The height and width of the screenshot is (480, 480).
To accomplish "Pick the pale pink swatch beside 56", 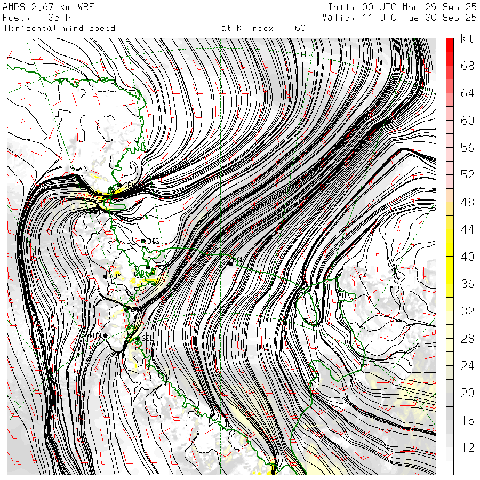I will coord(450,154).
